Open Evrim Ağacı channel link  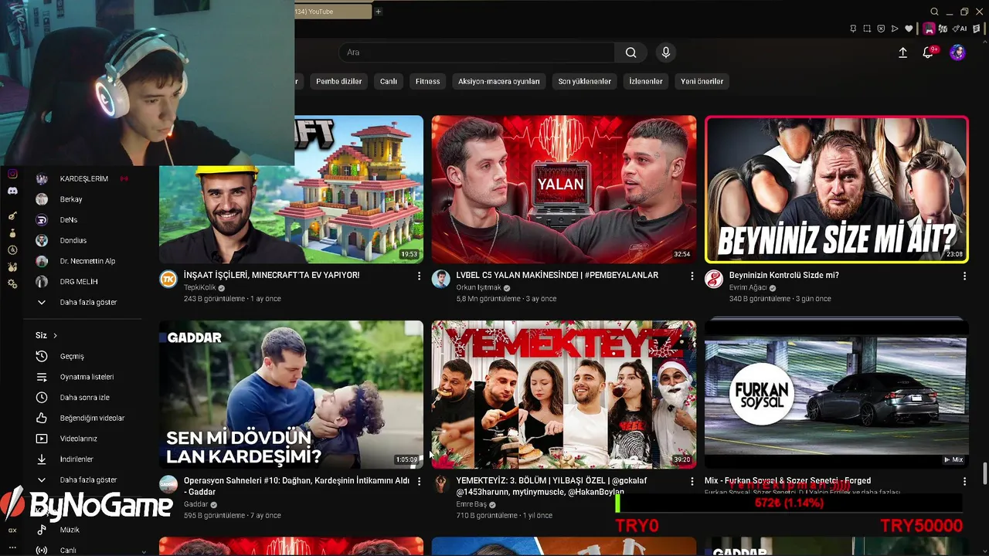748,287
